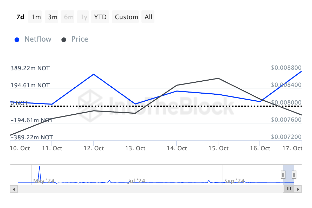Switch to the 1m time range
Viewport: 312px width, 208px height.
36,17
